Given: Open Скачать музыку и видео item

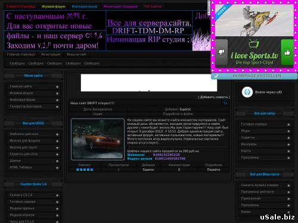Looking at the screenshot, I should click(260, 185).
